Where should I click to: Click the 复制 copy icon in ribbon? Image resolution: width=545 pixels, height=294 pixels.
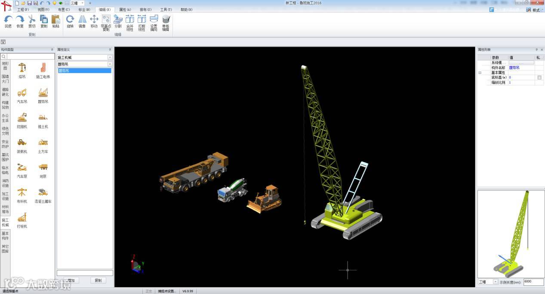point(44,19)
